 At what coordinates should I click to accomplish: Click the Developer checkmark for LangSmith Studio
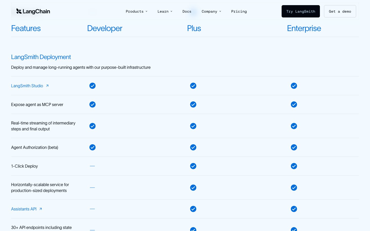[x=92, y=86]
